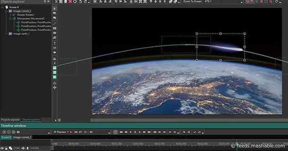Screen dimensions: 288x151
Task: Click the red X Delete icon
Action: tap(70, 2)
